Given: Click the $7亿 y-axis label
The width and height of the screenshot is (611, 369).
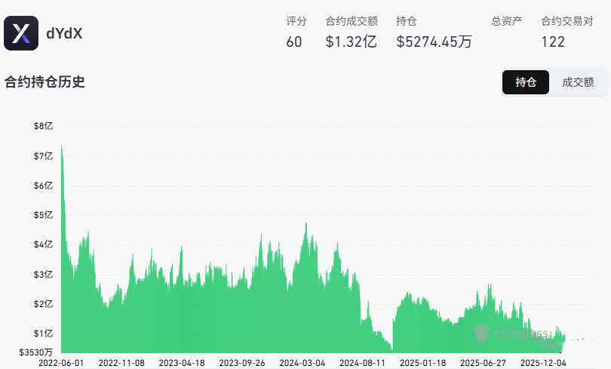Looking at the screenshot, I should (x=43, y=156).
